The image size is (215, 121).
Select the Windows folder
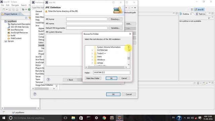[101, 60]
